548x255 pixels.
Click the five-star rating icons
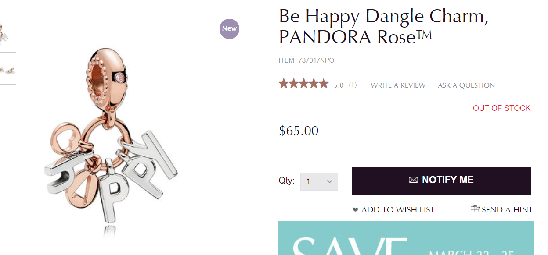click(303, 84)
